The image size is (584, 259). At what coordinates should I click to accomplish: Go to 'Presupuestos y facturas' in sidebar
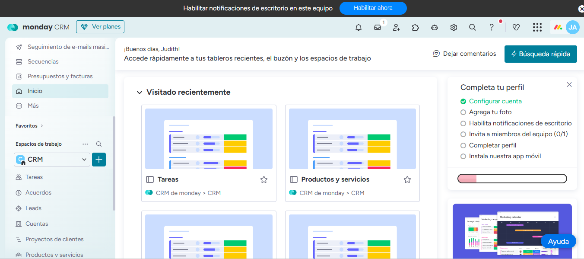click(60, 76)
